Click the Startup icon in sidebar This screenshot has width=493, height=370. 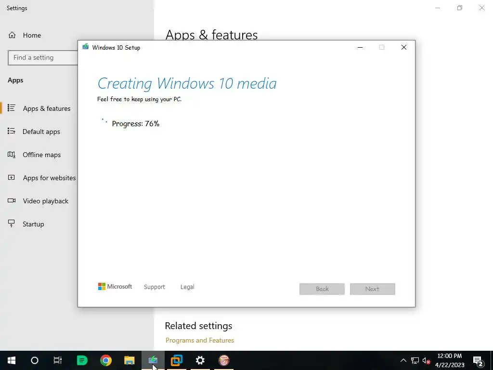click(x=12, y=224)
